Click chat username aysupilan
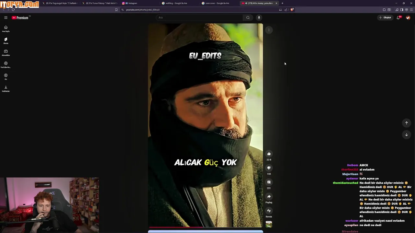The height and width of the screenshot is (233, 415). coord(351,225)
